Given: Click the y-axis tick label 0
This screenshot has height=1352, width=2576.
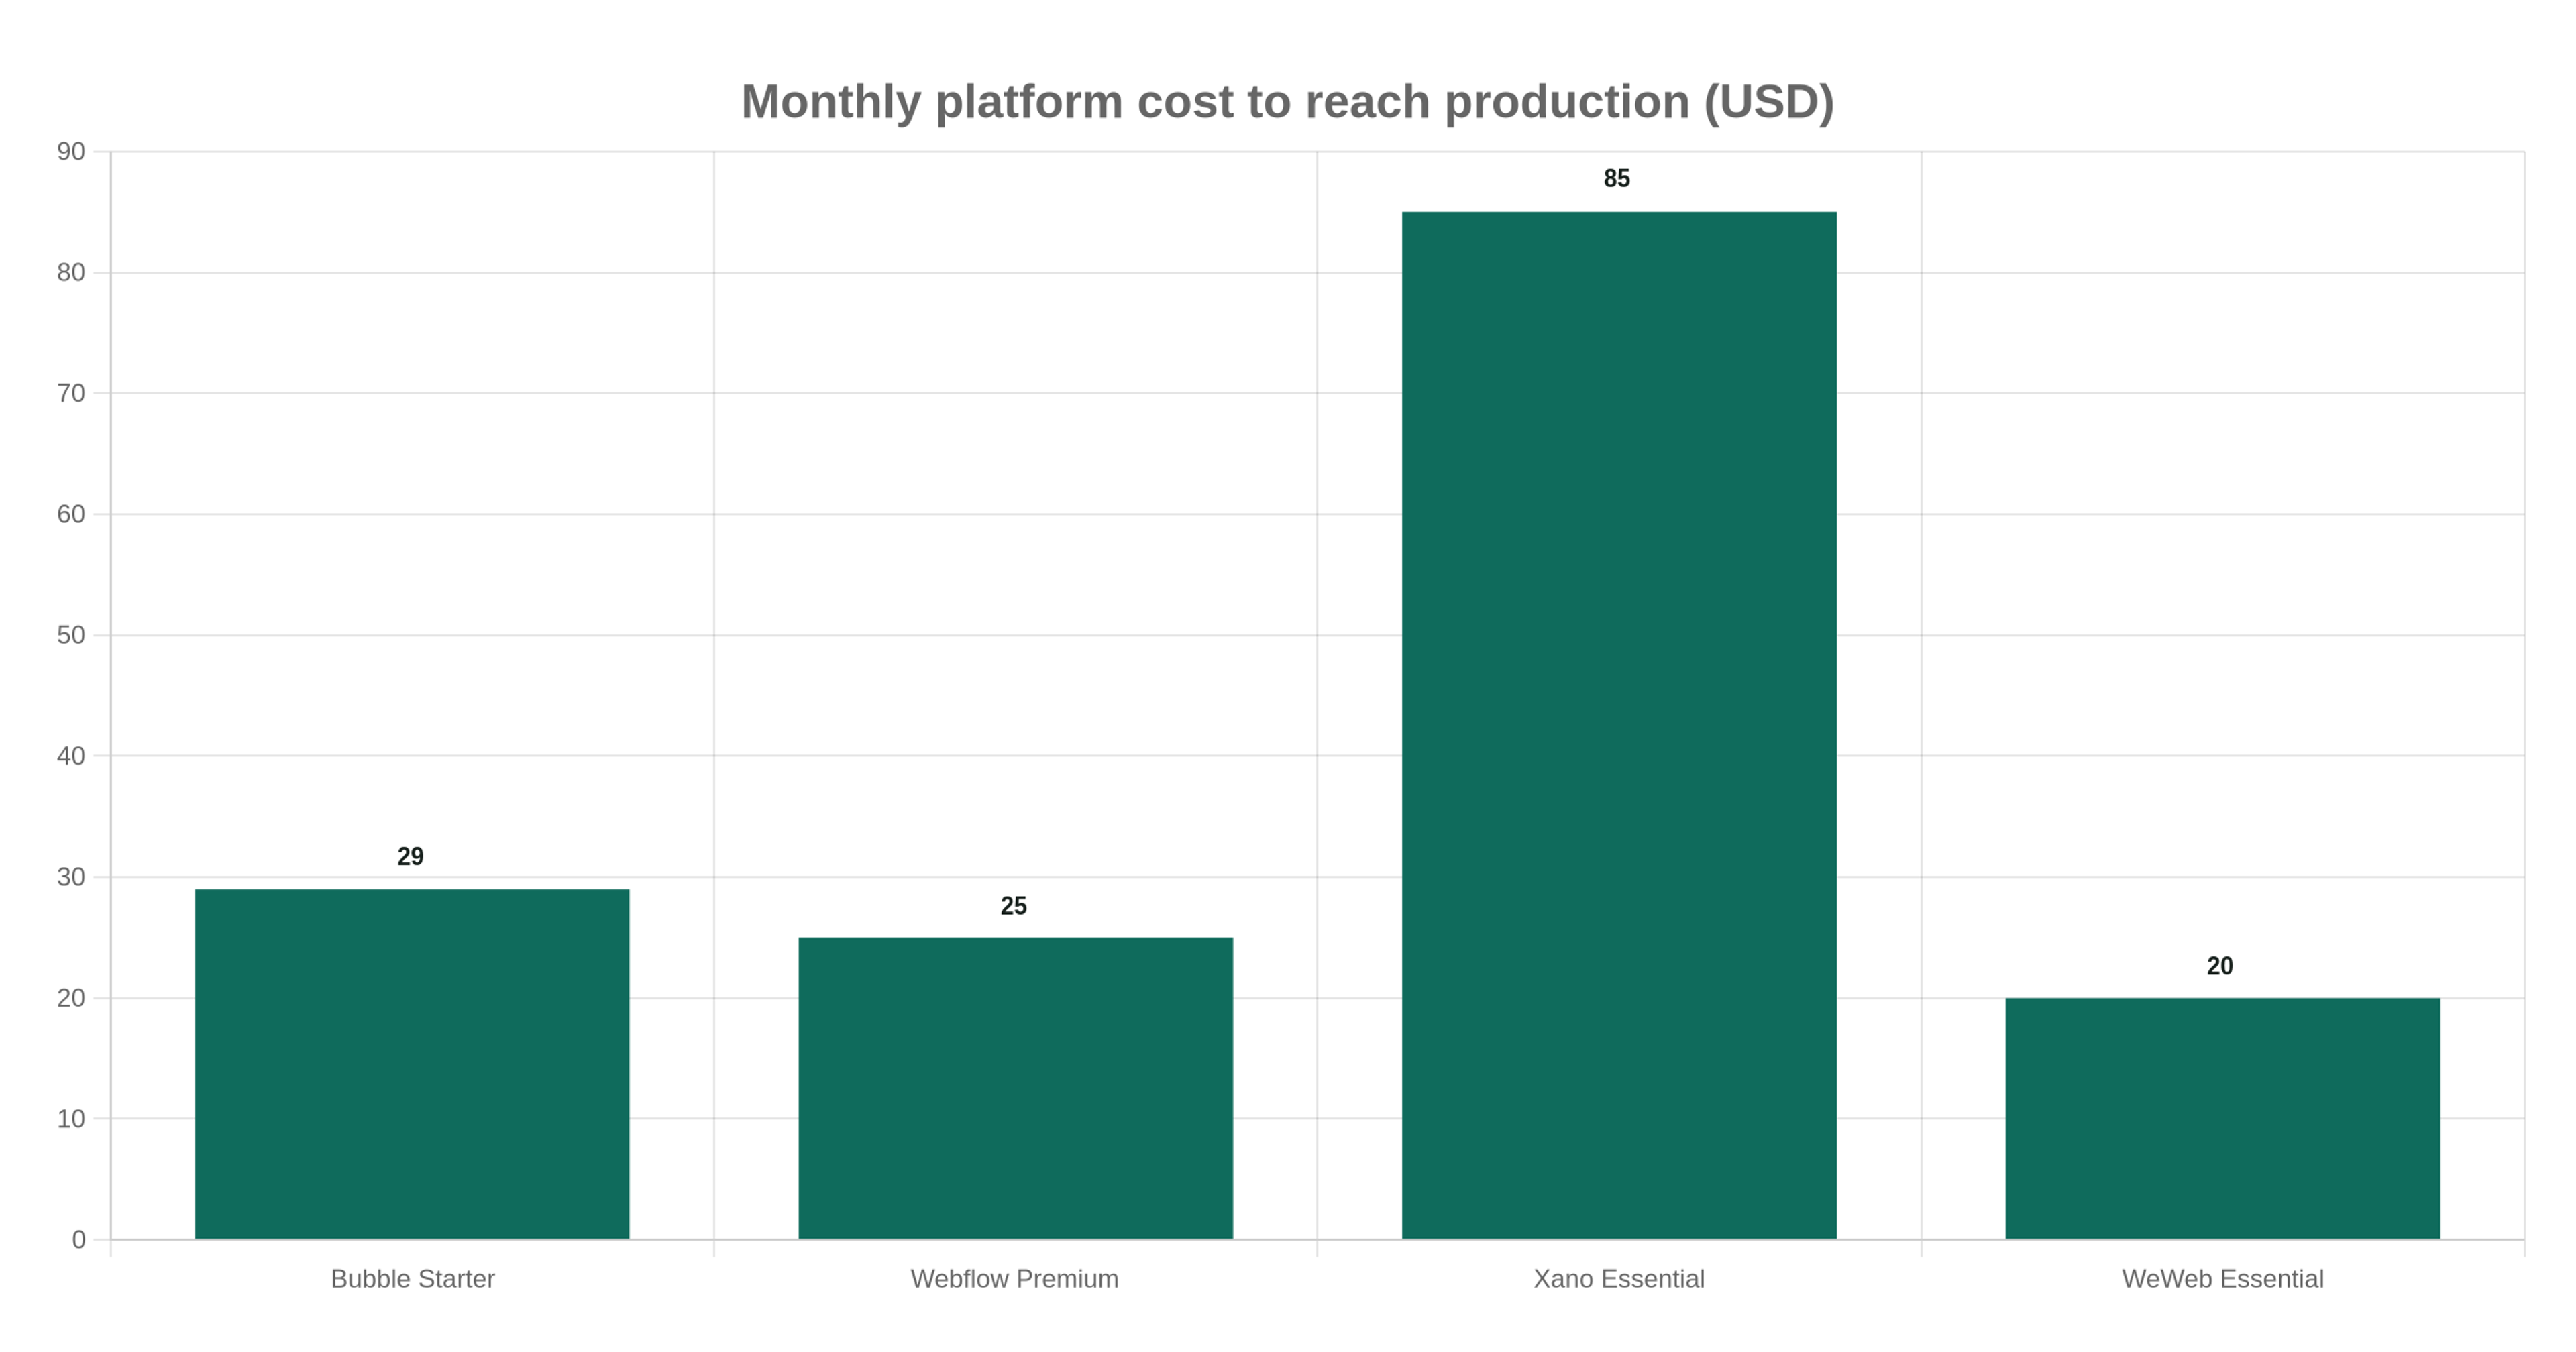Looking at the screenshot, I should [79, 1240].
